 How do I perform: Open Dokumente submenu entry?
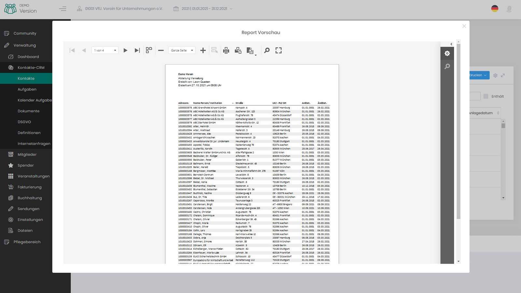(29, 111)
